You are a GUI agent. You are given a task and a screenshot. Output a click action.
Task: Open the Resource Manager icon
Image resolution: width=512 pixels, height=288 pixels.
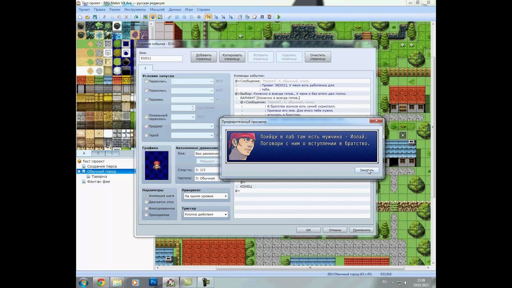pyautogui.click(x=247, y=17)
